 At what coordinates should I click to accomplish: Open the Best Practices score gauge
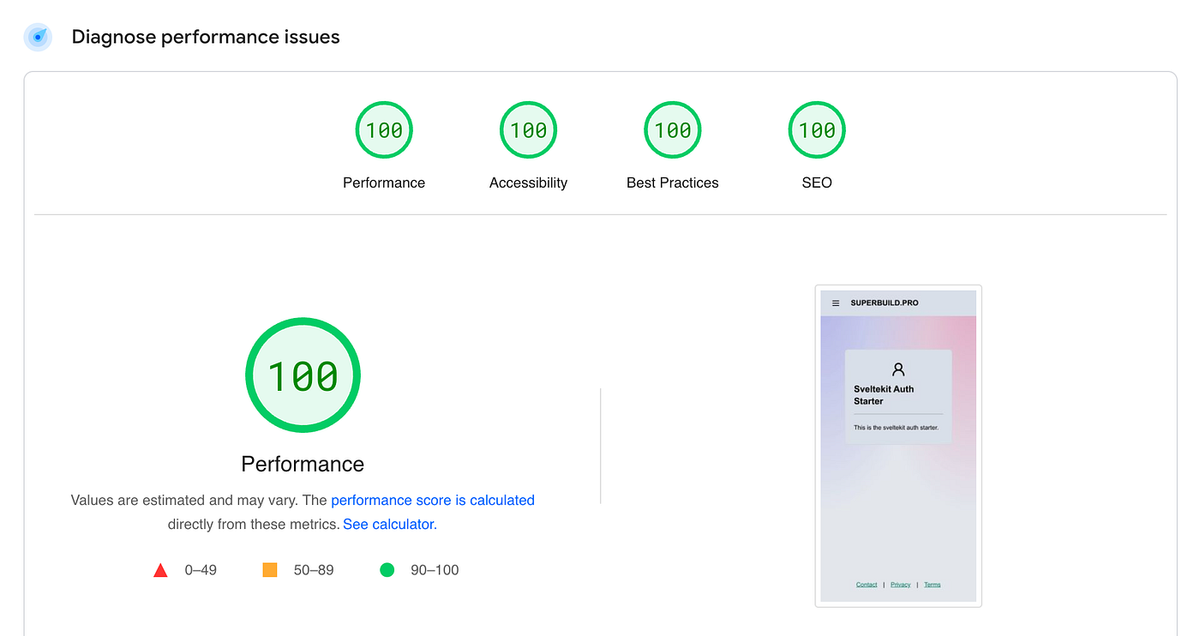pyautogui.click(x=673, y=130)
